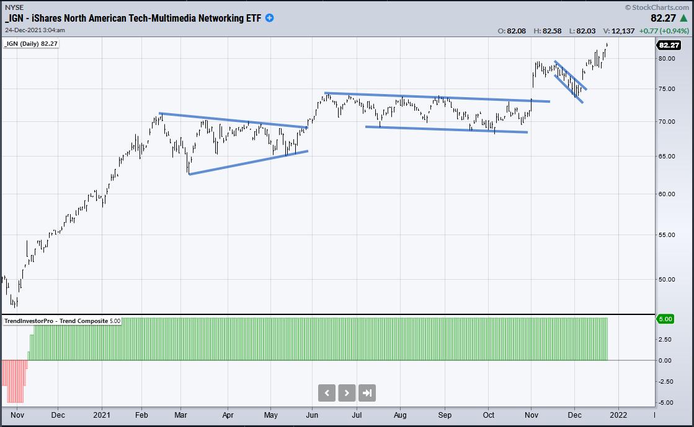Jump to latest date with skip-to-end button
Image resolution: width=694 pixels, height=427 pixels.
367,392
